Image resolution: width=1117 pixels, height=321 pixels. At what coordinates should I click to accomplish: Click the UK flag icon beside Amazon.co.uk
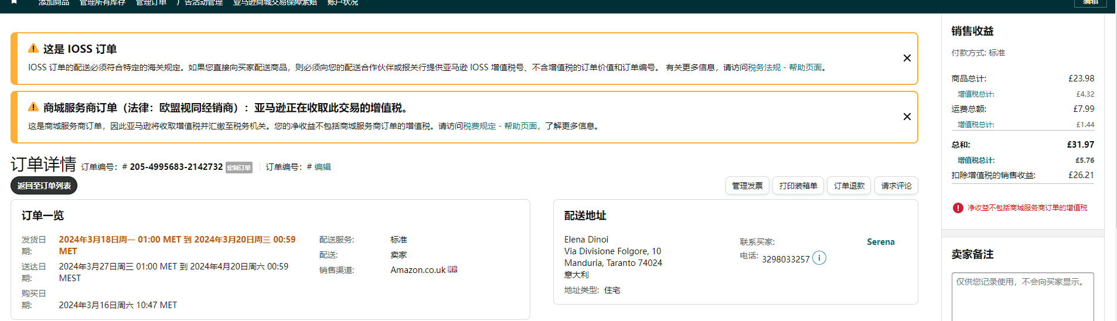coord(452,269)
